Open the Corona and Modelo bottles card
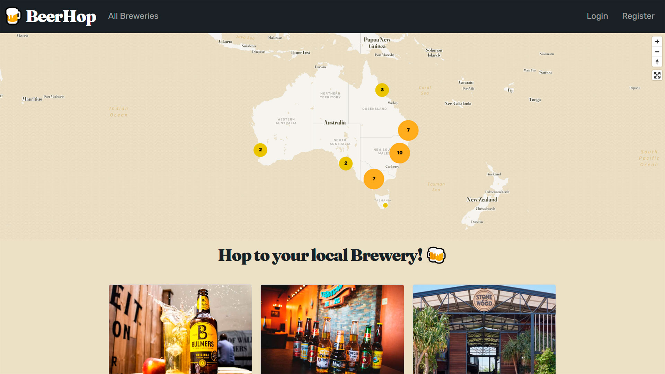This screenshot has width=665, height=374. tap(332, 329)
